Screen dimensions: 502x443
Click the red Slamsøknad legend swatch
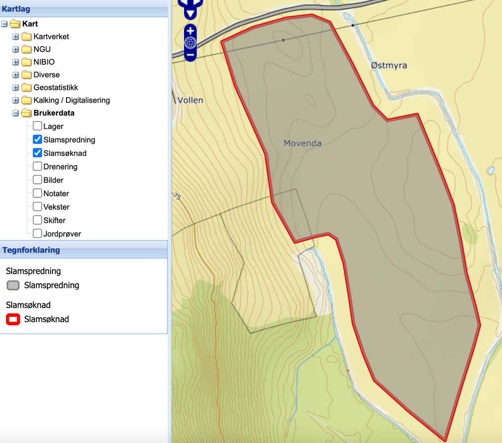point(13,319)
